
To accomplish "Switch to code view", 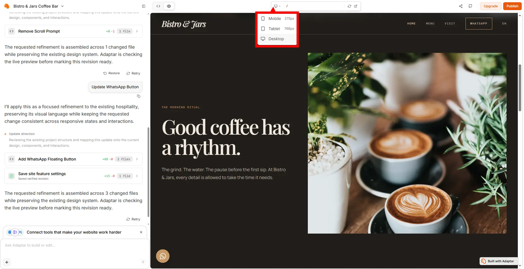I will click(158, 6).
